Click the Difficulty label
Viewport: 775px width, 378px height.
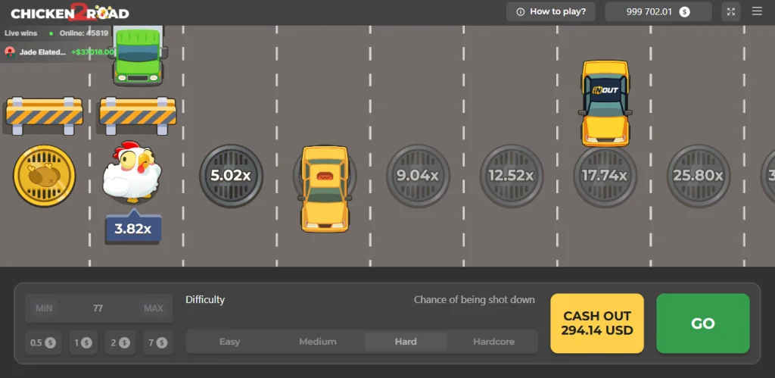point(205,299)
